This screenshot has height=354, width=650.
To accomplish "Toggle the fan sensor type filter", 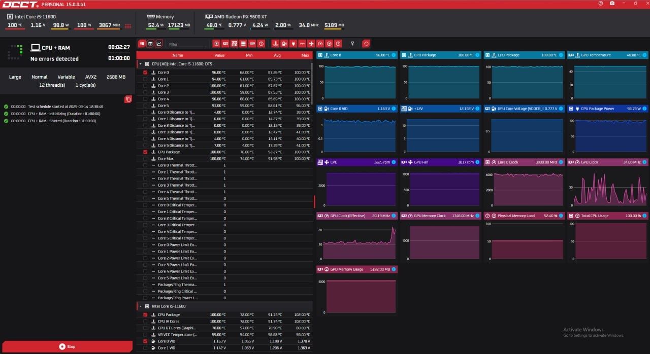I will coord(311,44).
